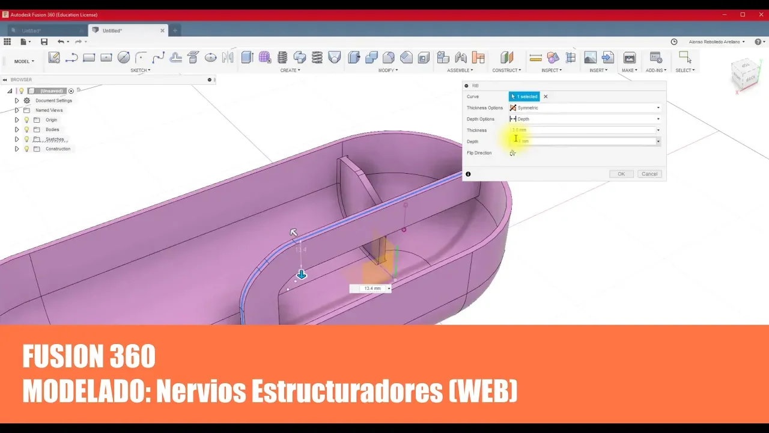This screenshot has height=433, width=769.
Task: Undo the last action
Action: pyautogui.click(x=61, y=41)
